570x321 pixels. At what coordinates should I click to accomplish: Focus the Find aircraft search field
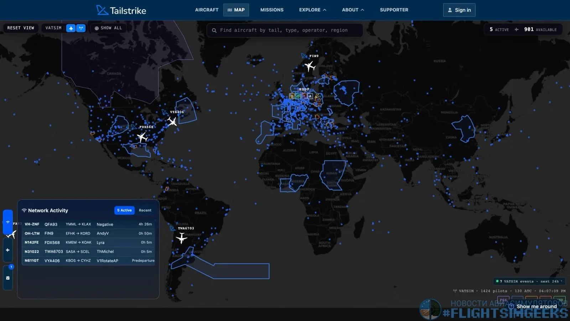pos(285,30)
